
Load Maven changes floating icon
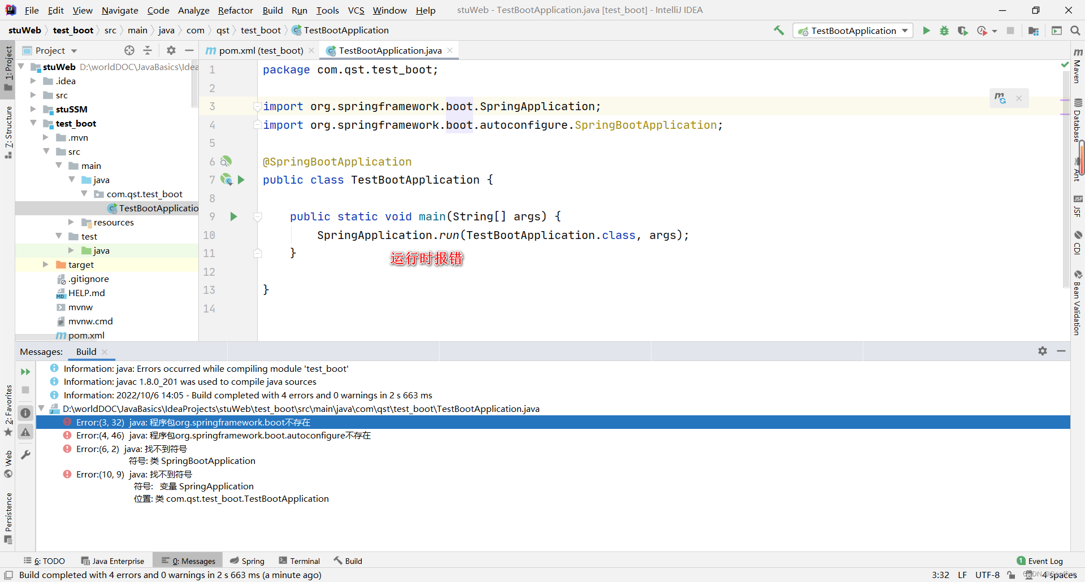pos(1000,98)
